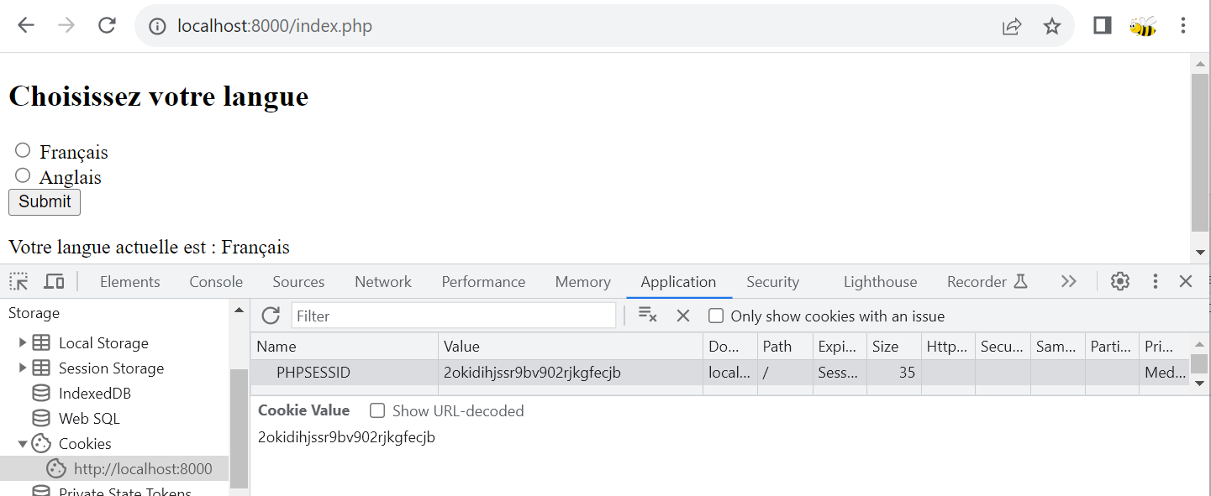This screenshot has width=1211, height=496.
Task: Collapse the Cookies tree node
Action: coord(23,444)
